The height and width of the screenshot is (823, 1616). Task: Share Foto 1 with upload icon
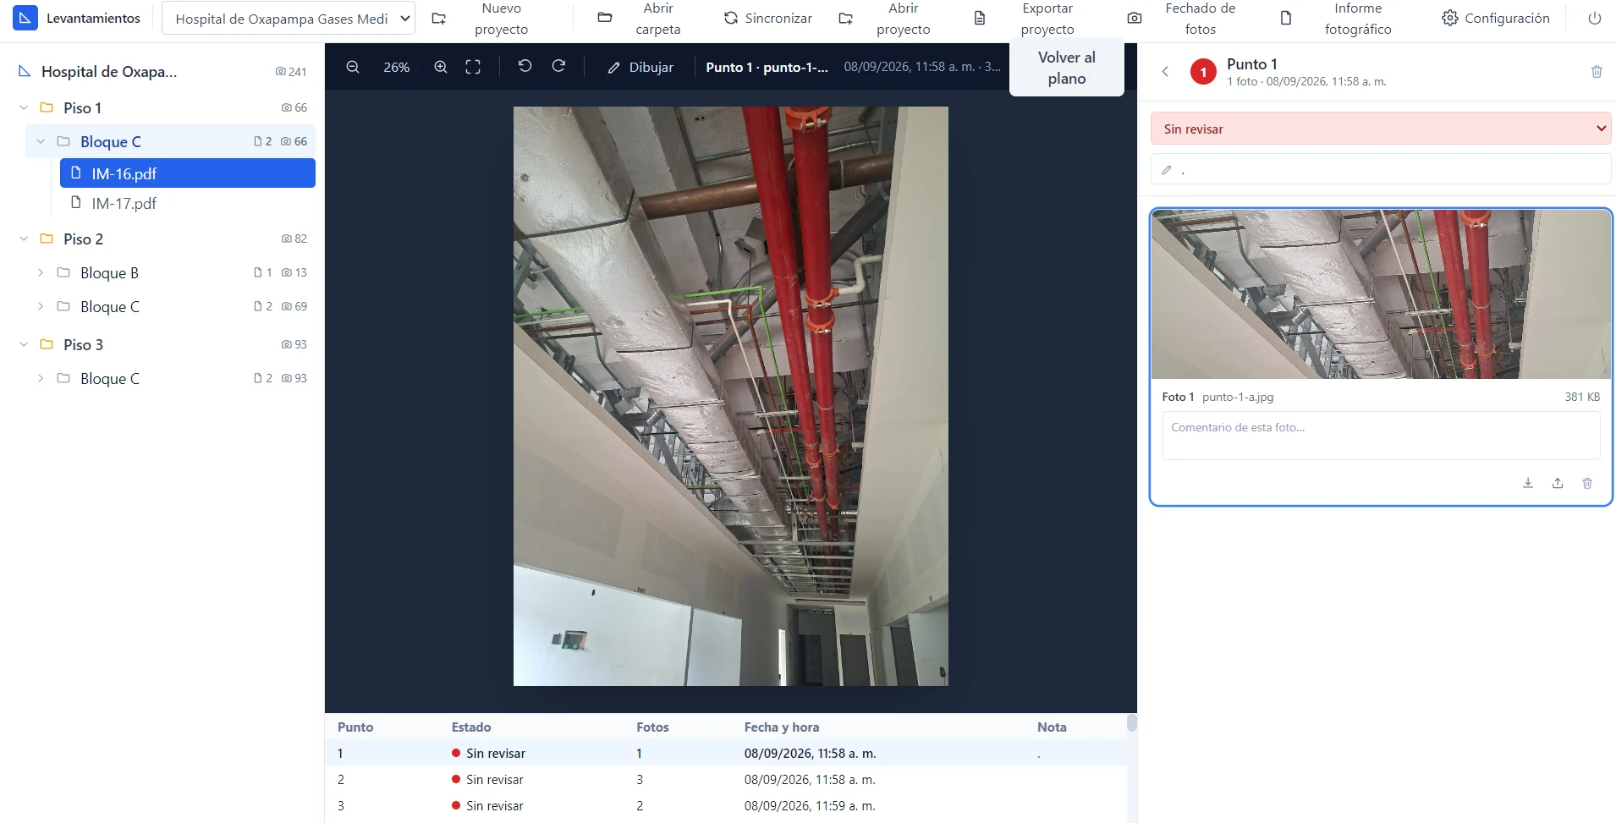[1558, 483]
